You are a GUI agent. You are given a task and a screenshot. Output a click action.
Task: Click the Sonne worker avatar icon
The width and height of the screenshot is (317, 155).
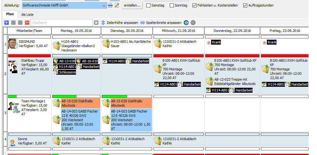(x=12, y=143)
